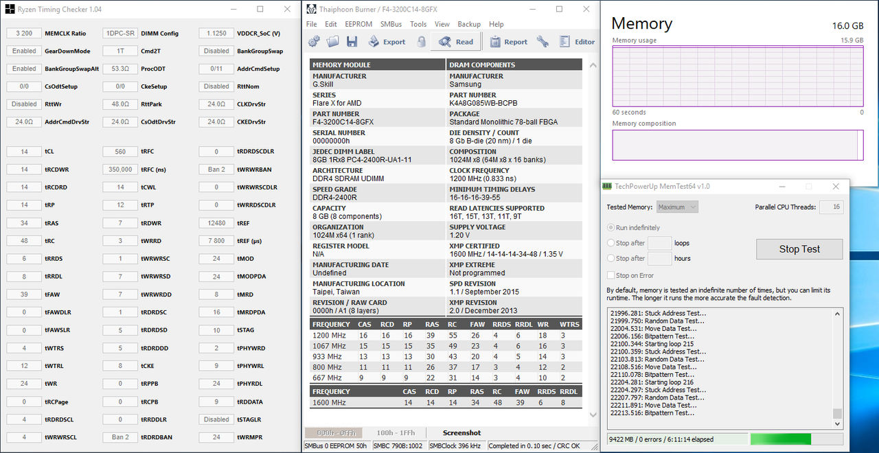Click the Thaiphoon Burner vertical scrollbar track
Screen dimensions: 879x453
click(591, 240)
